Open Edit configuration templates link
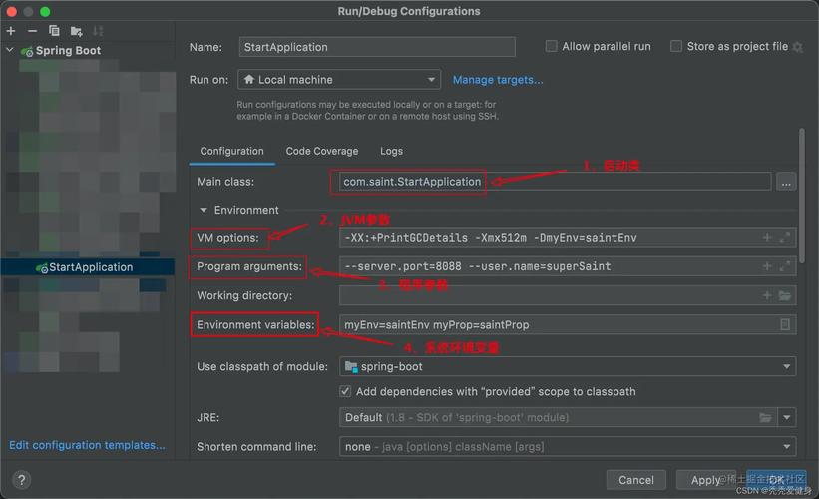The image size is (819, 499). click(87, 445)
